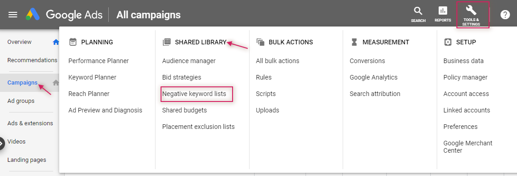This screenshot has height=176, width=517.
Task: Expand the collapsed side panel arrow
Action: click(x=2, y=144)
